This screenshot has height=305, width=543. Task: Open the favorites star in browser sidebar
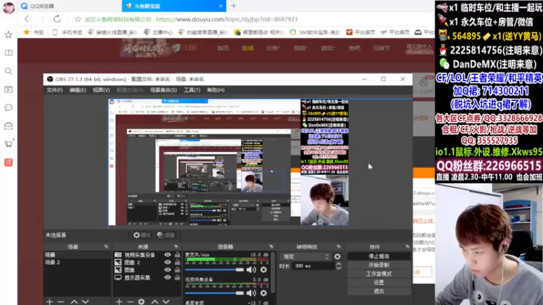click(x=8, y=35)
